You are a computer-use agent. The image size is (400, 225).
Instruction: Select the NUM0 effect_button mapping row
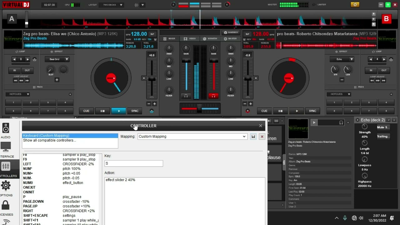pyautogui.click(x=61, y=183)
